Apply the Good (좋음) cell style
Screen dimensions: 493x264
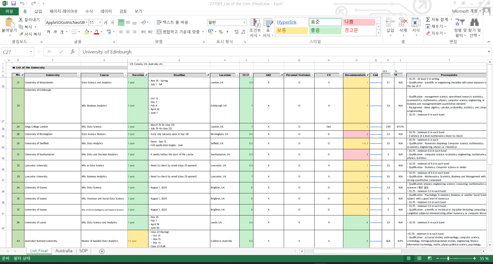click(325, 30)
